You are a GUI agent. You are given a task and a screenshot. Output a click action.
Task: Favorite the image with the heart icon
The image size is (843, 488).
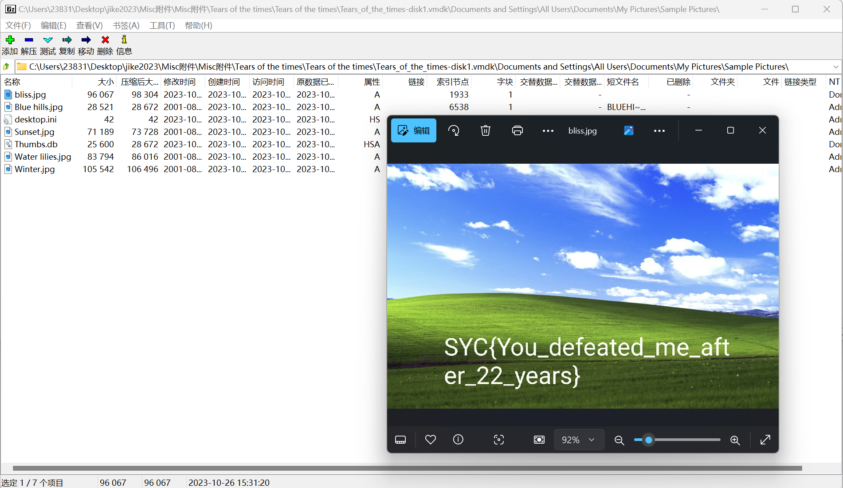point(431,440)
